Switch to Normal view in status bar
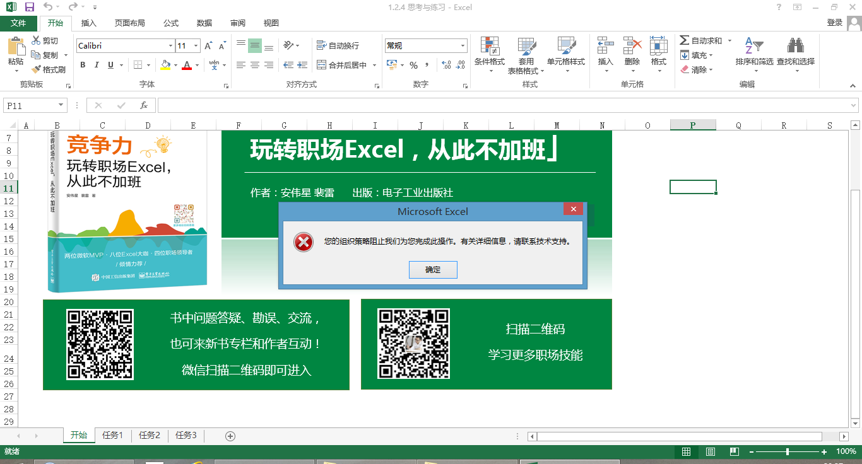The width and height of the screenshot is (862, 464). 686,451
